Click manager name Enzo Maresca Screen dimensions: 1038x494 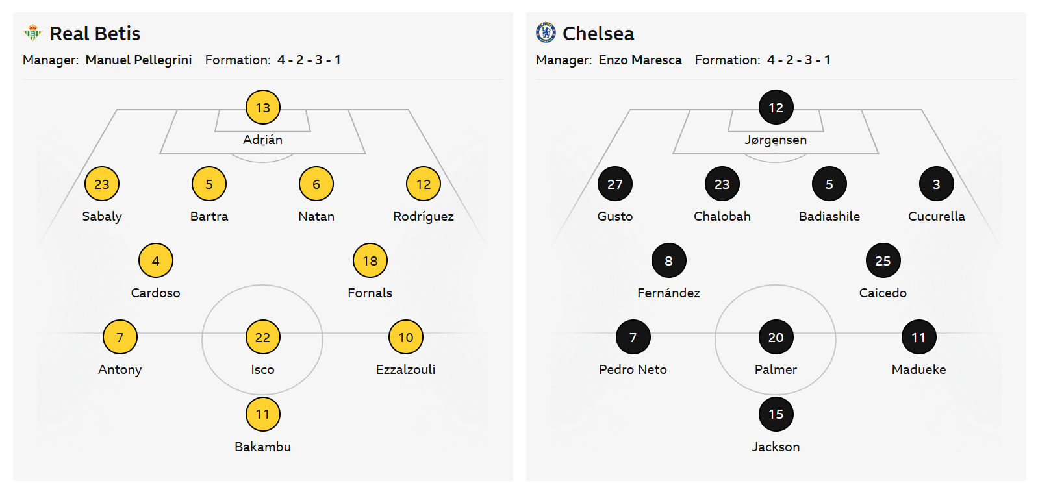(640, 60)
